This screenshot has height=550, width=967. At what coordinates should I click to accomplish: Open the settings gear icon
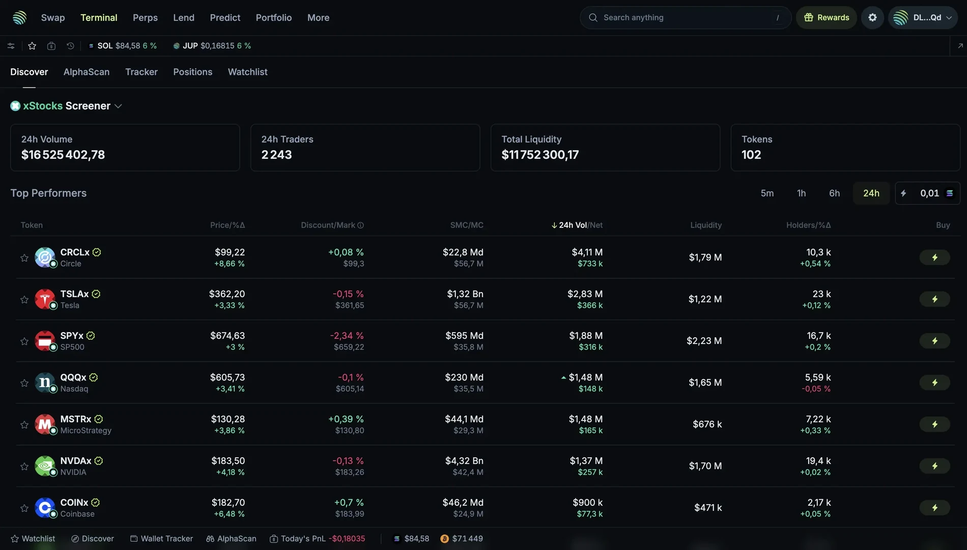(x=872, y=17)
